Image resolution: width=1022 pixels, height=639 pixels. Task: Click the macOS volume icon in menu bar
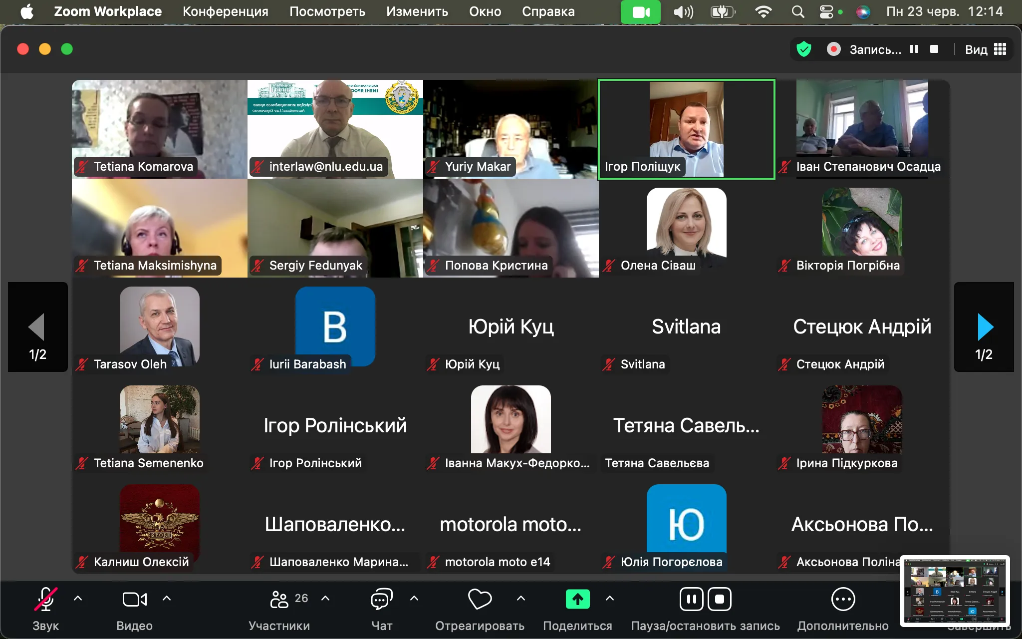click(683, 11)
